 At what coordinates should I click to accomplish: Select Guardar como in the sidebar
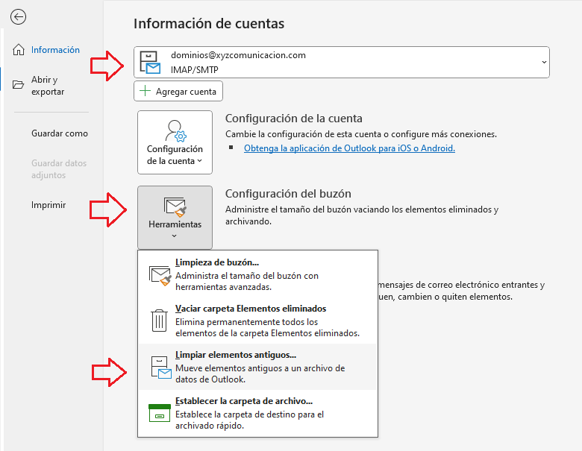tap(59, 133)
